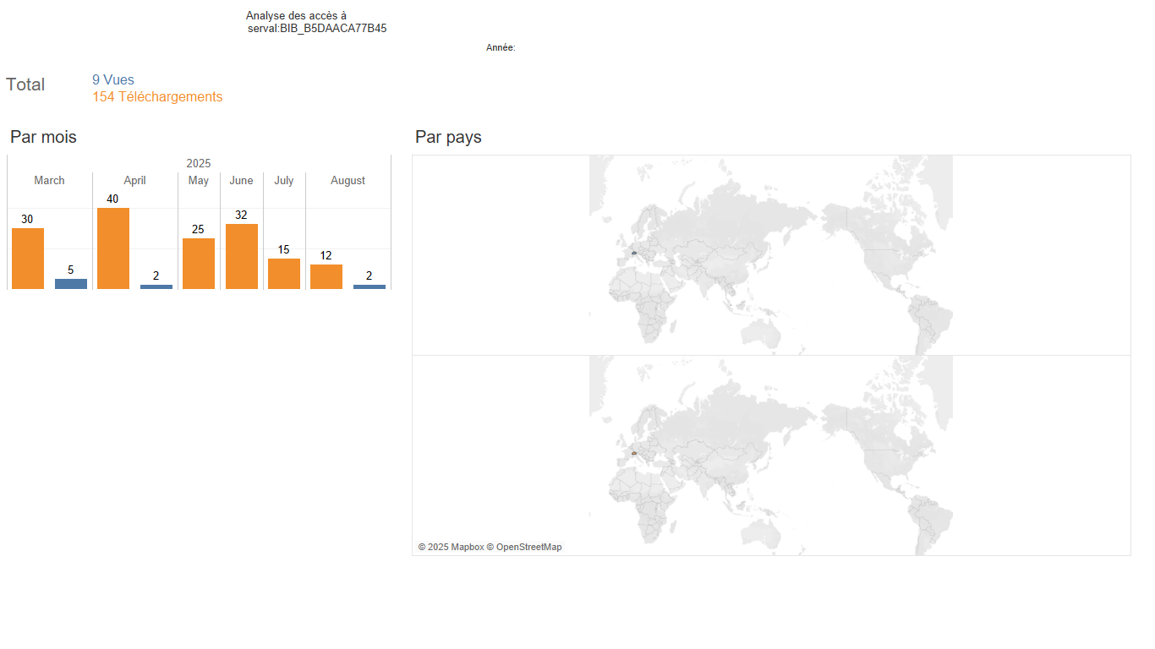
Task: Click the blue April bar labeled 2
Action: point(156,286)
